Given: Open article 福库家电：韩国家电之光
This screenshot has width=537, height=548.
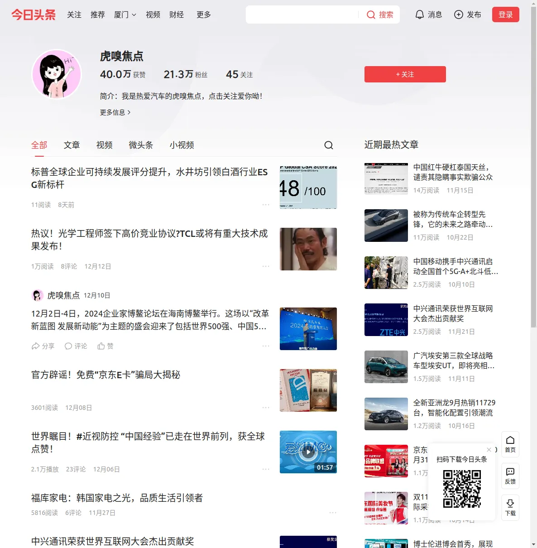Looking at the screenshot, I should 117,498.
